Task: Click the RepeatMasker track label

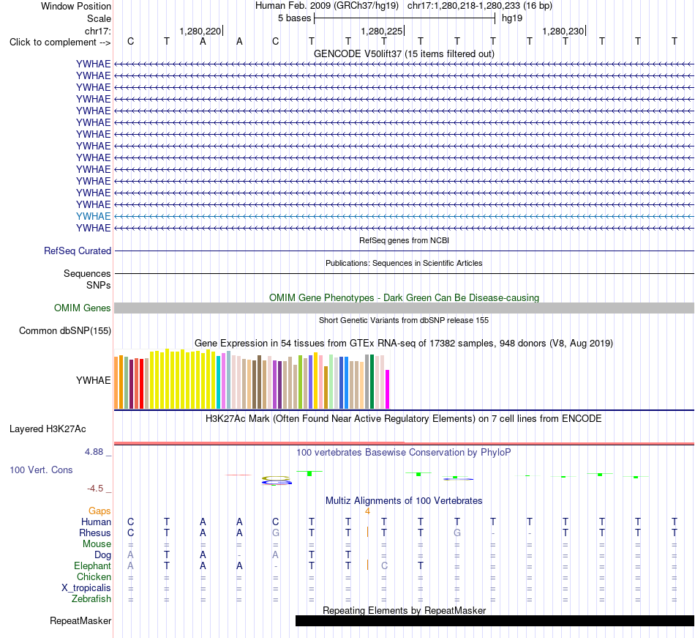Action: click(80, 620)
